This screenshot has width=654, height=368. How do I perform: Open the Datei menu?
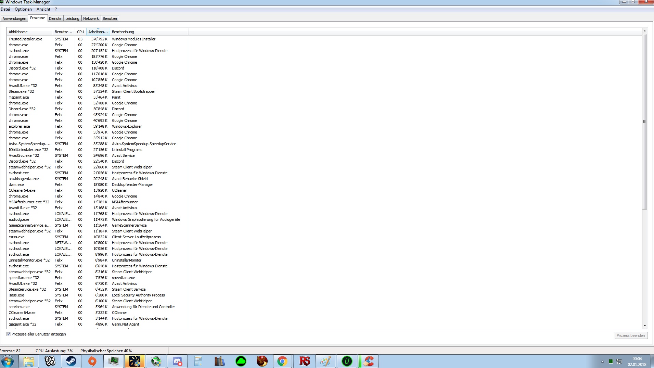pyautogui.click(x=5, y=9)
